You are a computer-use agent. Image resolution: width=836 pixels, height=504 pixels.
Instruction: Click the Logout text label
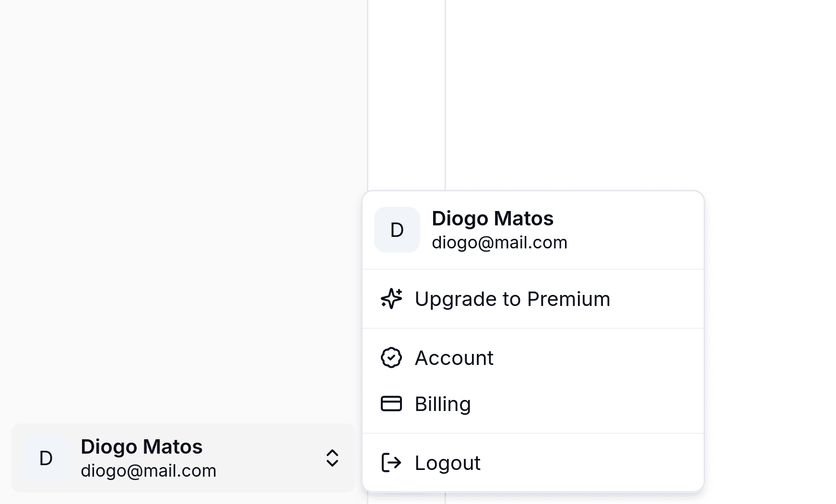[x=447, y=463]
